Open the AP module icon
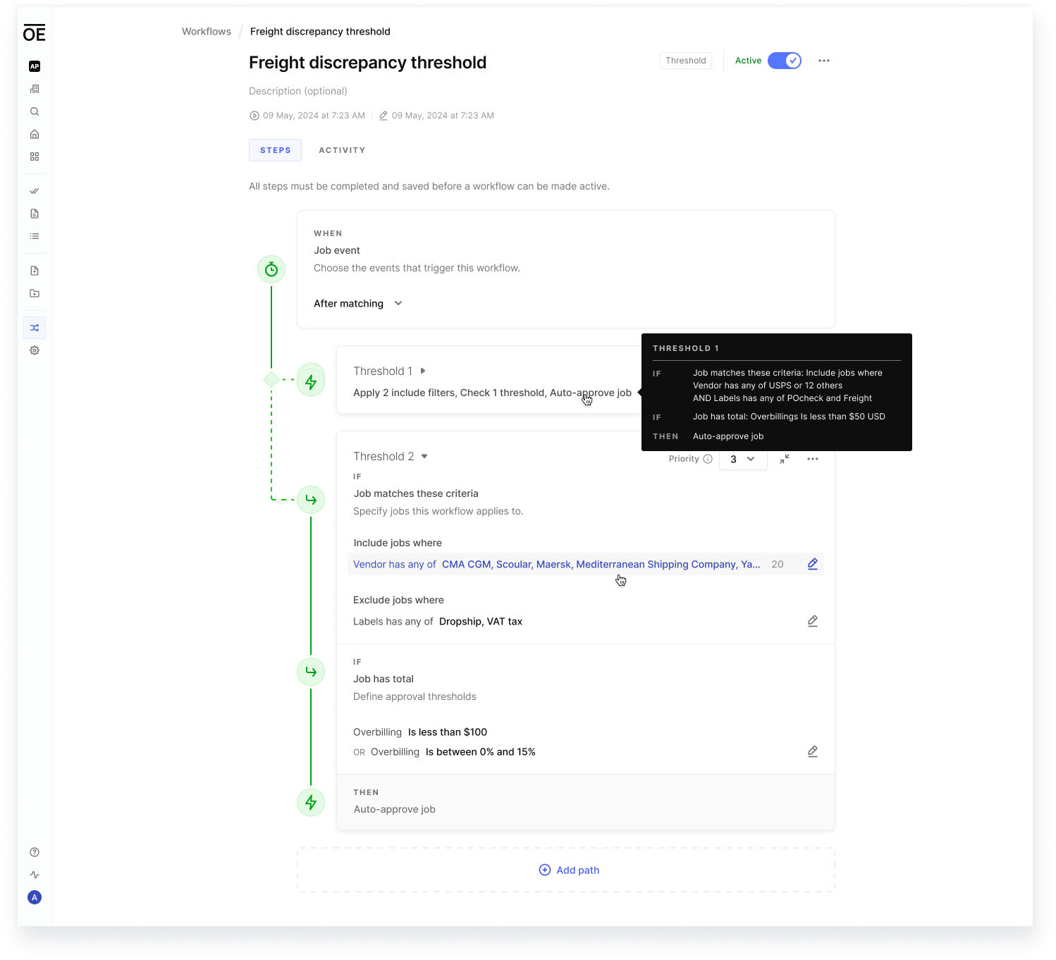 coord(35,66)
